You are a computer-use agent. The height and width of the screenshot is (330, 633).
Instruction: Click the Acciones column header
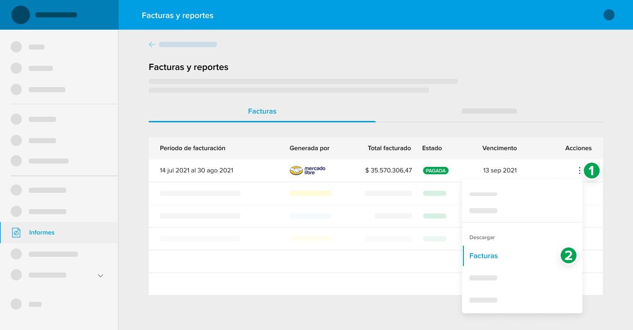(578, 148)
